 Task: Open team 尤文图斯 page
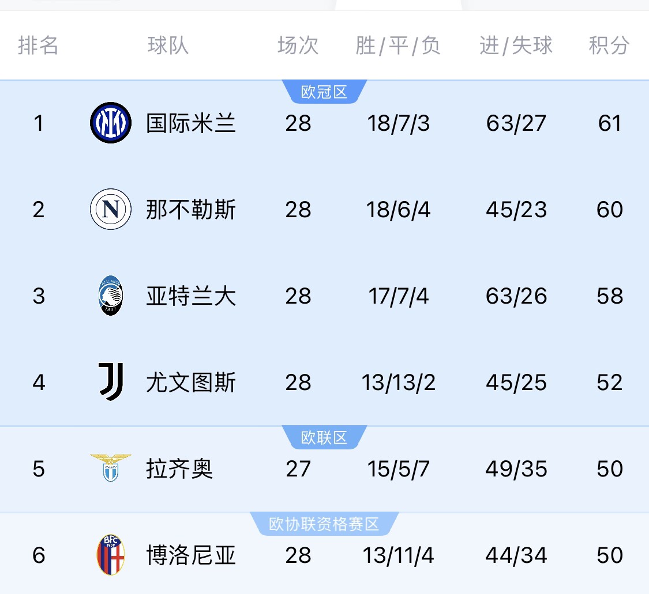191,383
